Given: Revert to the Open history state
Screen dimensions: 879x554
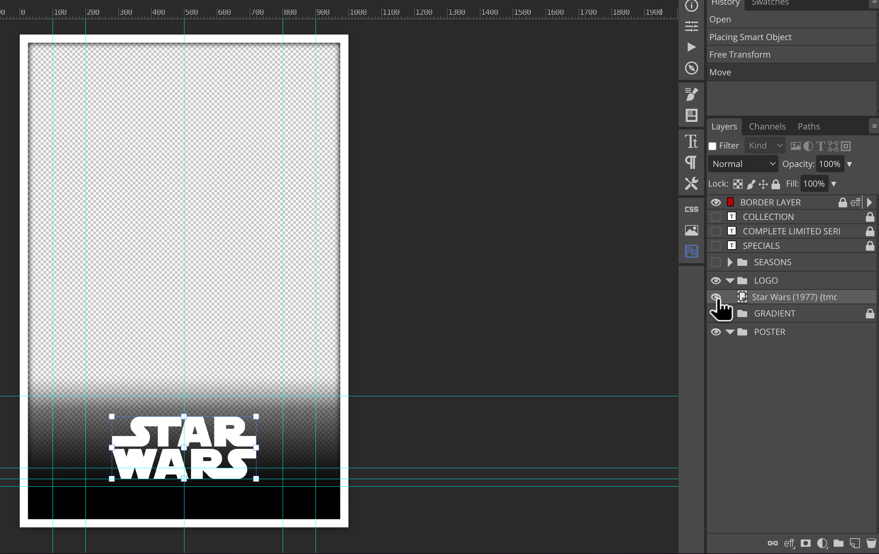Looking at the screenshot, I should point(791,19).
